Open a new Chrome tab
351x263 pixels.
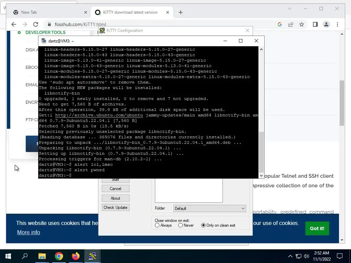(x=181, y=12)
